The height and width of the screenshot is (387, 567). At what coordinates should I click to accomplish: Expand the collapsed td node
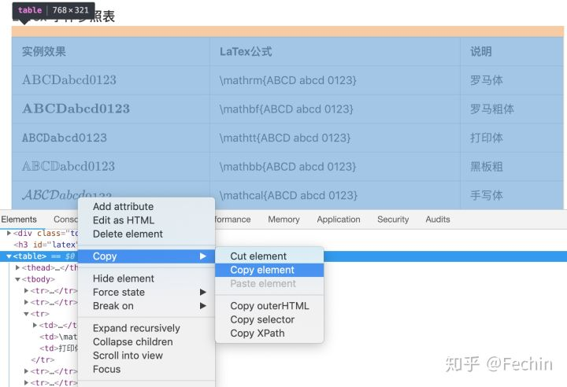35,325
